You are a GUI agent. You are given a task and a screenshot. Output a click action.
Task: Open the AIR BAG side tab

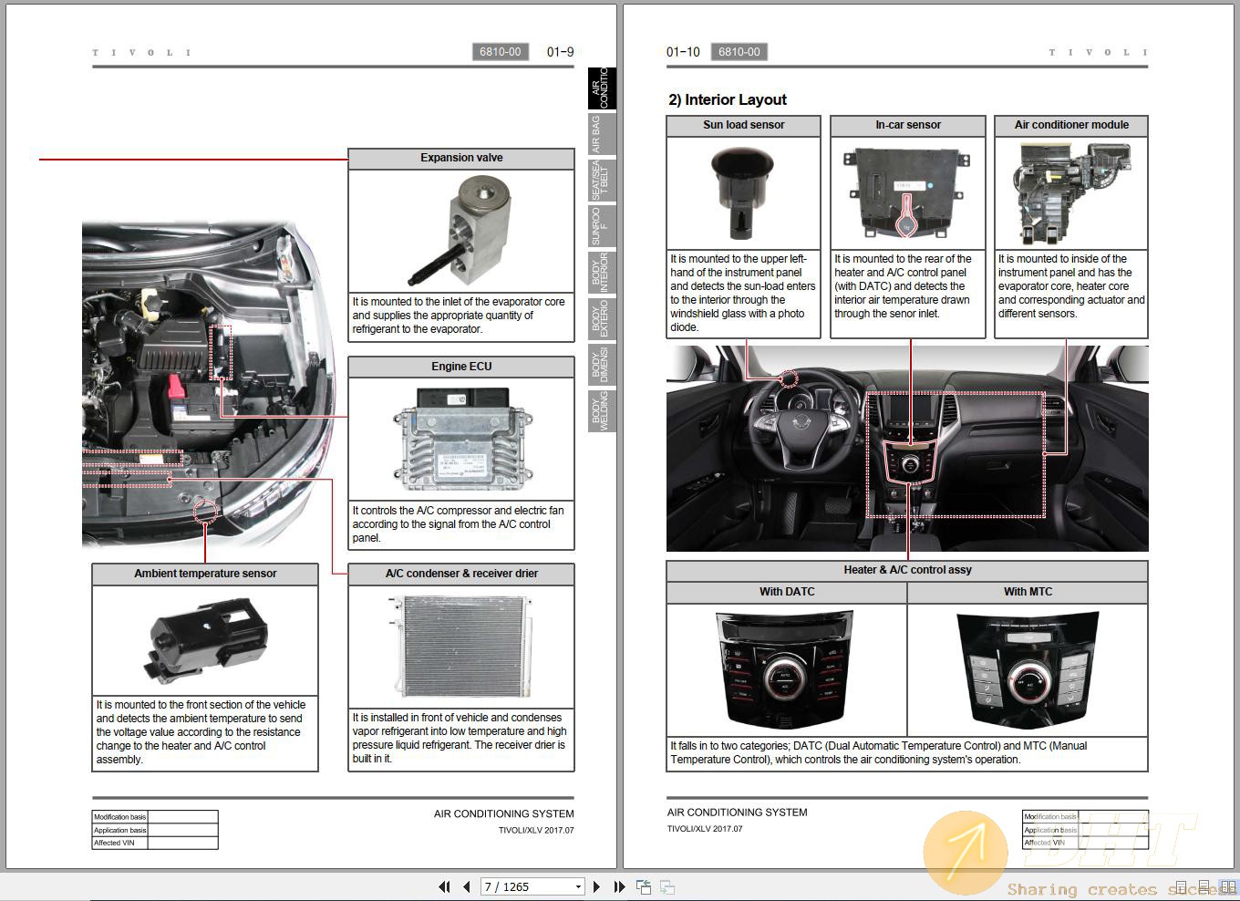click(601, 134)
